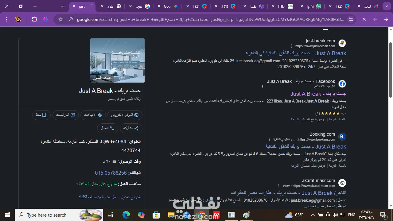Open the tab search dropdown chevron
The width and height of the screenshot is (393, 221).
pos(387,6)
